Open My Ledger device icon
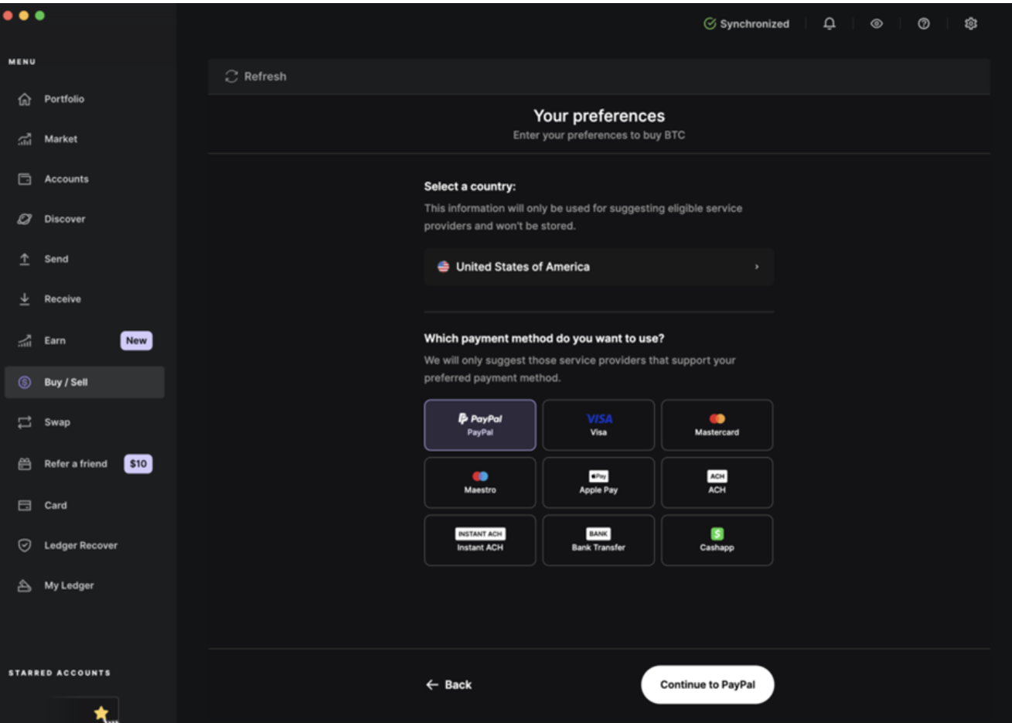The width and height of the screenshot is (1012, 723). [25, 586]
